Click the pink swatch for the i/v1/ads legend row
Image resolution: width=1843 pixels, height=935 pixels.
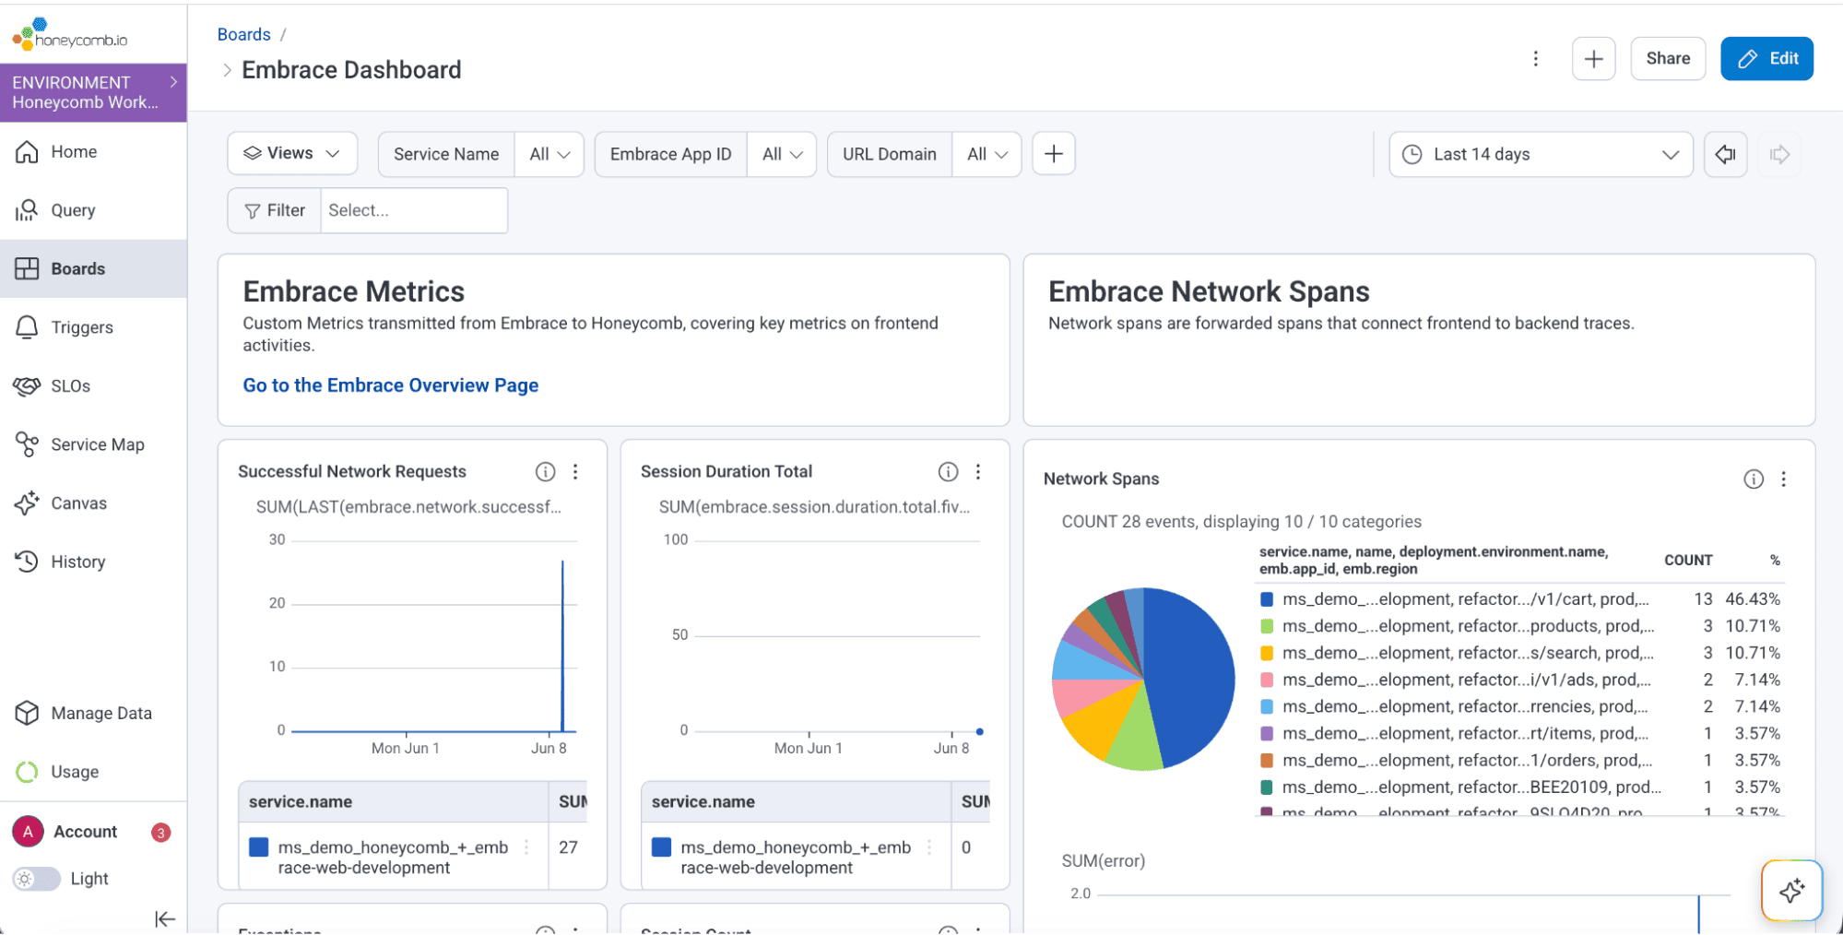(x=1267, y=680)
